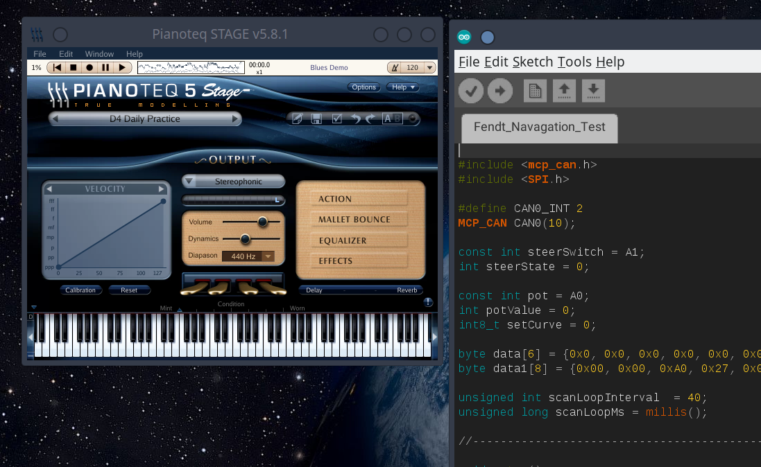Open the Pianoteq File menu
This screenshot has height=467, width=761.
40,54
